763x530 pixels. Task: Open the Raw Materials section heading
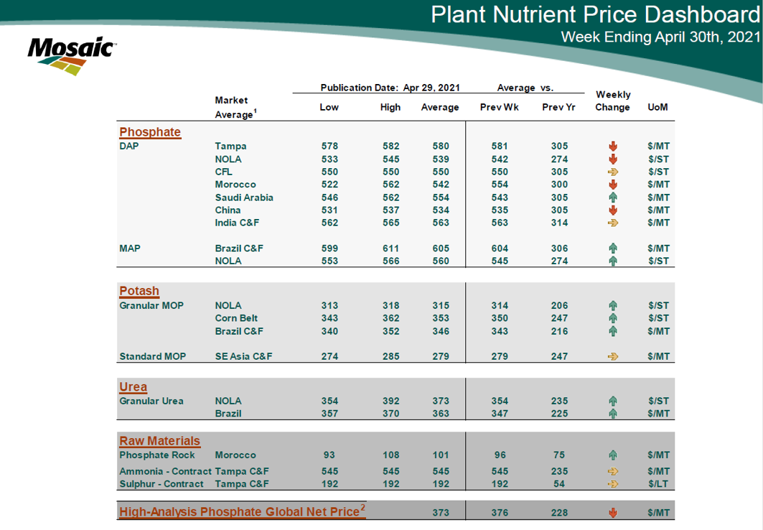tap(159, 441)
